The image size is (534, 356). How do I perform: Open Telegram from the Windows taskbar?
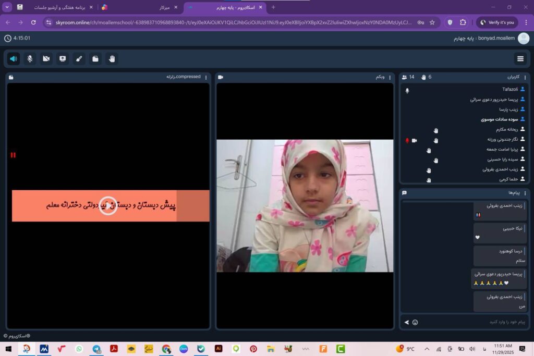96,349
